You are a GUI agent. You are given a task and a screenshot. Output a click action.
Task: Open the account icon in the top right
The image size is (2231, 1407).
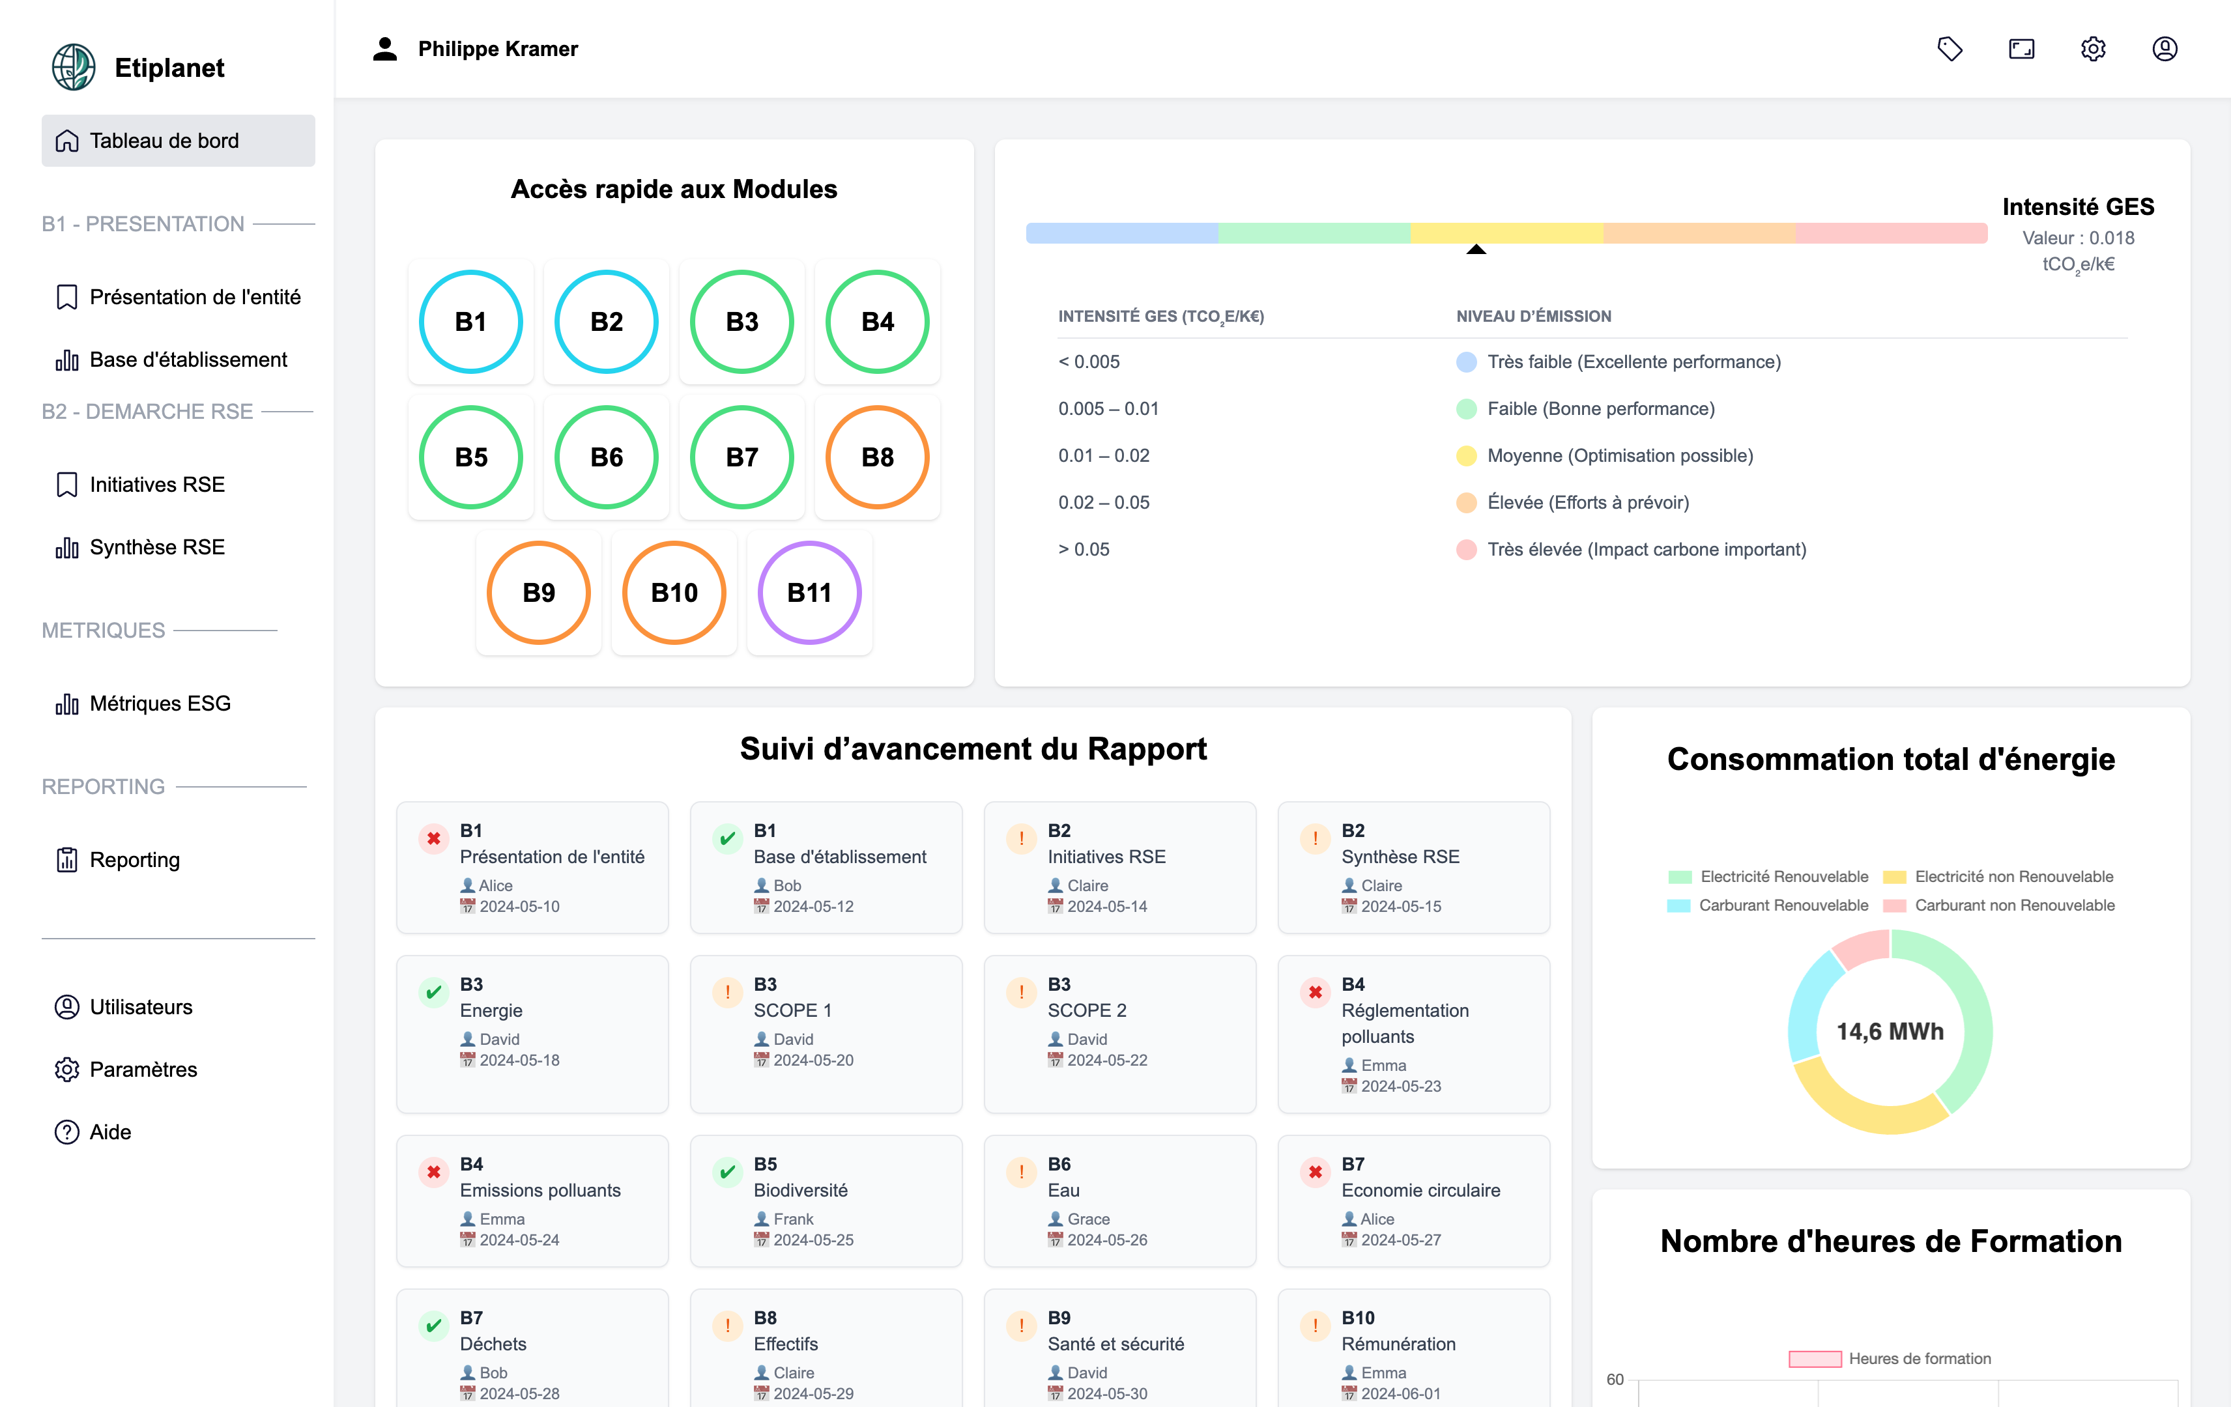click(x=2165, y=48)
